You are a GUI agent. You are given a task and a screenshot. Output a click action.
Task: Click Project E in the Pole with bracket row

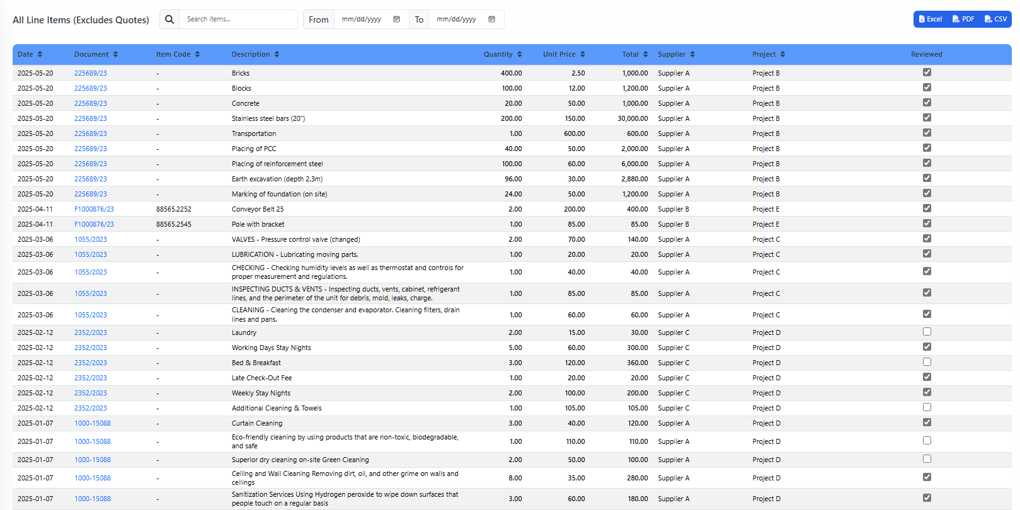766,224
